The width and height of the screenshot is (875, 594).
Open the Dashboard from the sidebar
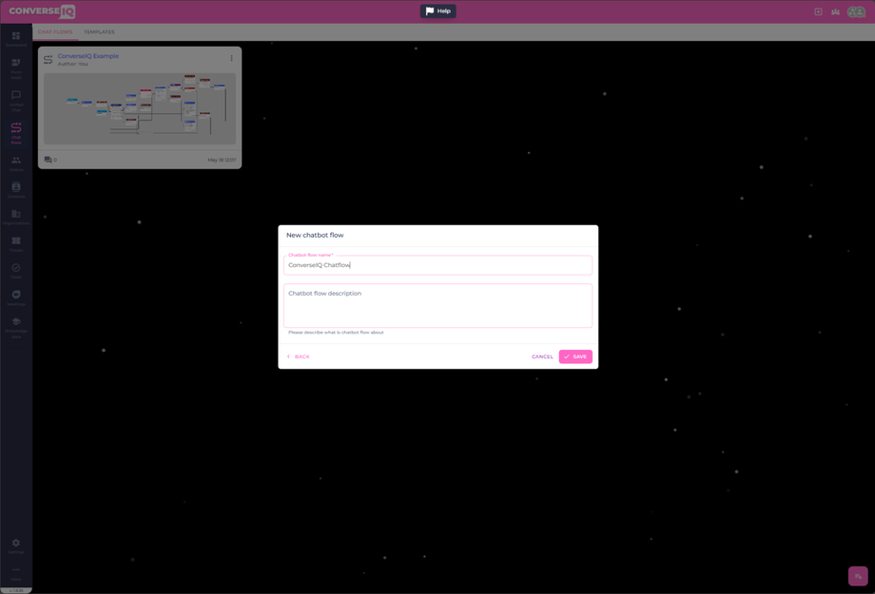point(15,39)
